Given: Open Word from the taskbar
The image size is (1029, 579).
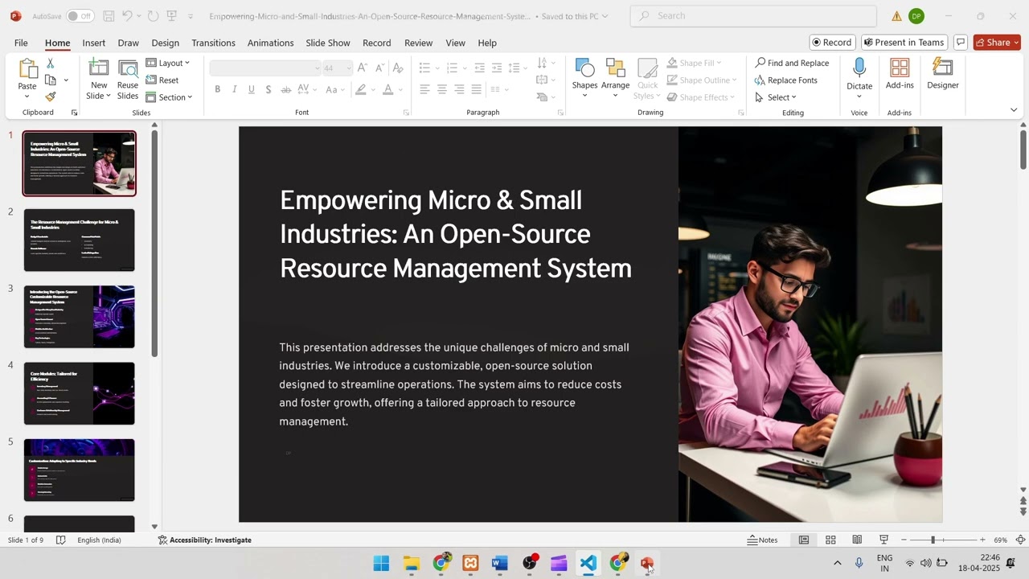Looking at the screenshot, I should pos(500,563).
